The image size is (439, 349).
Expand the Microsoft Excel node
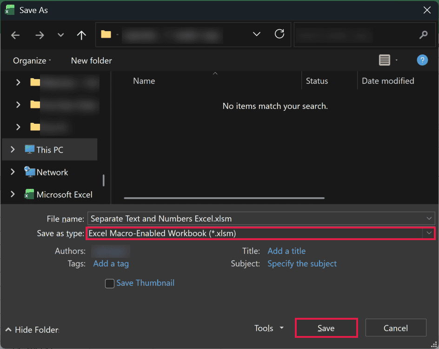point(13,194)
